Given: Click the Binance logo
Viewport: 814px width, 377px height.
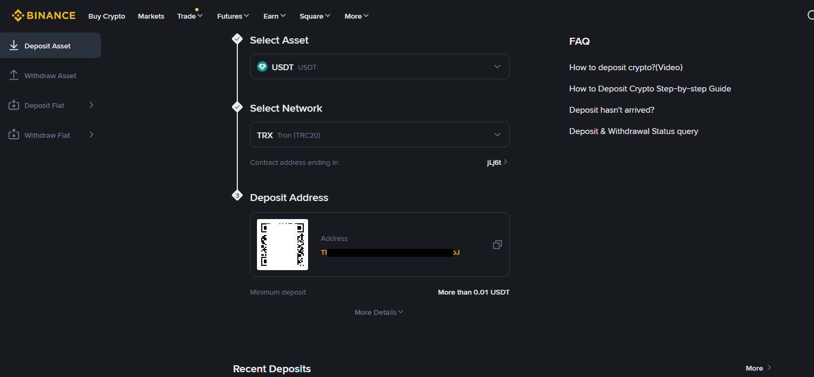Looking at the screenshot, I should point(44,15).
